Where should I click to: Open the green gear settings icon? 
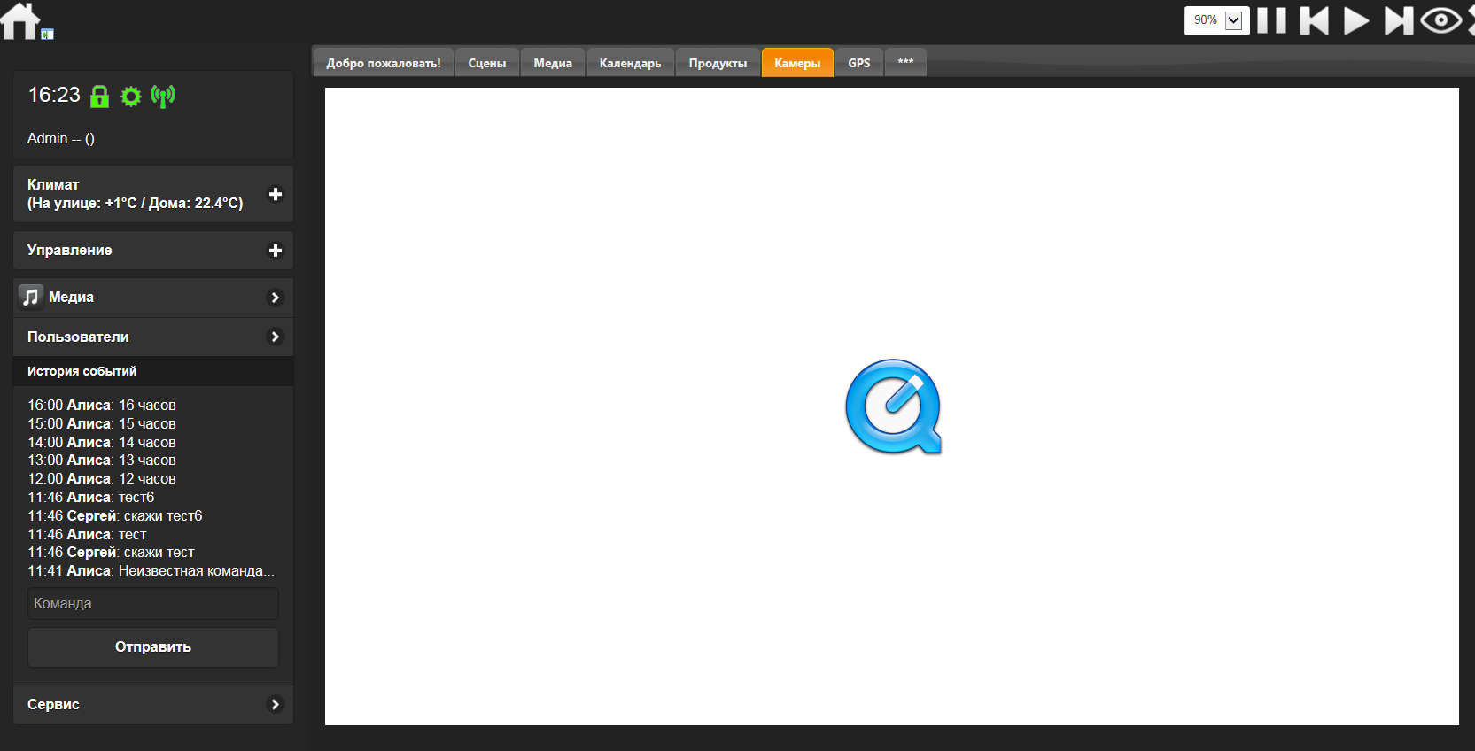pyautogui.click(x=131, y=97)
